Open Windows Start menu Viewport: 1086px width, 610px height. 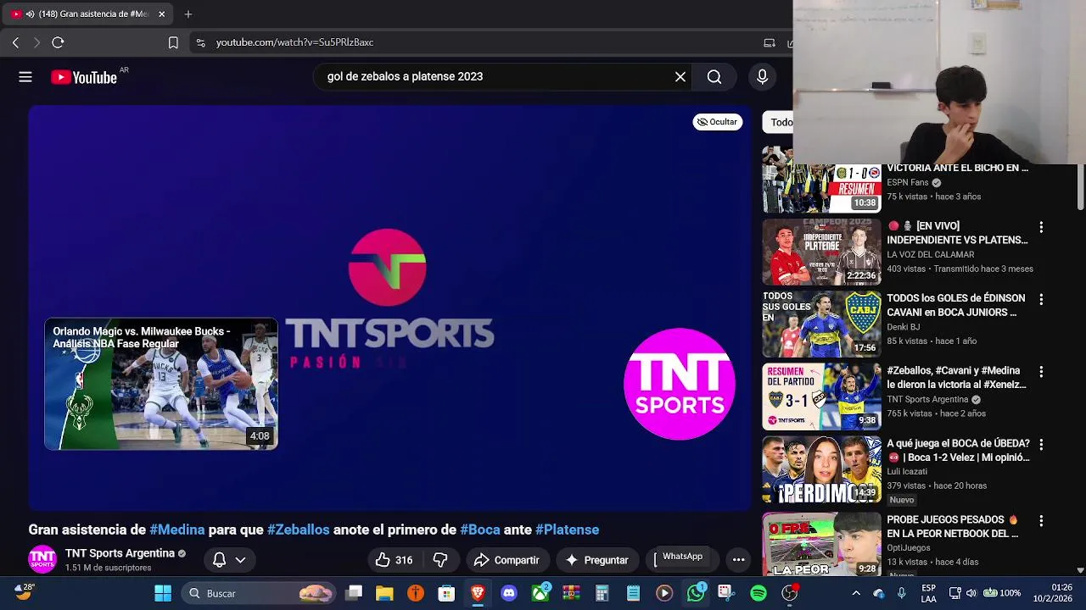click(x=163, y=593)
